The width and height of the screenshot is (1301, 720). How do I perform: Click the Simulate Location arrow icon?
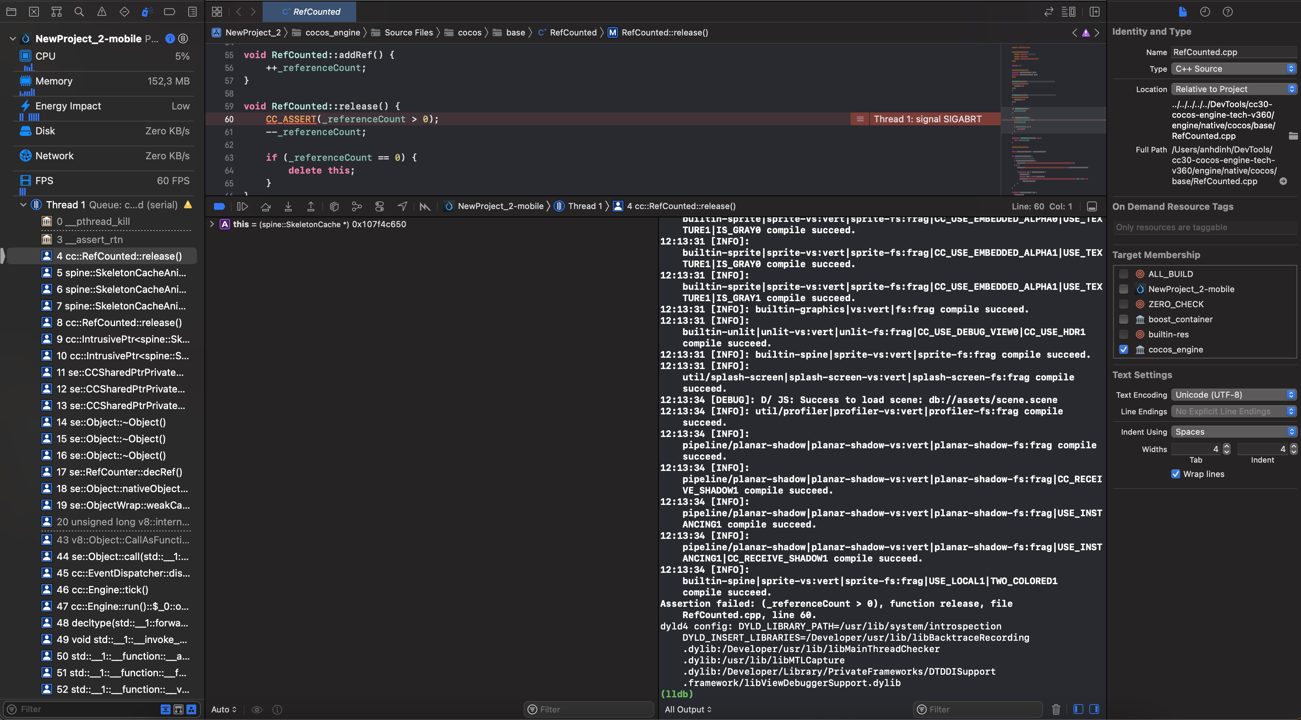click(402, 206)
